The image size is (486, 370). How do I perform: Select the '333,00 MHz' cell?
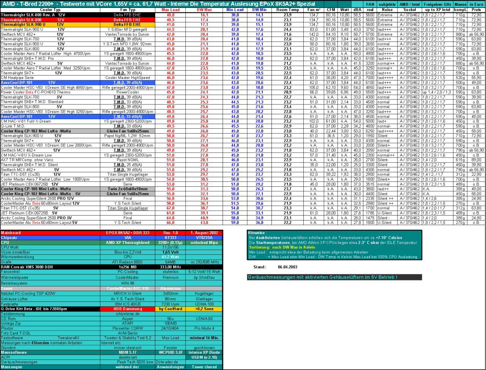coord(170,267)
